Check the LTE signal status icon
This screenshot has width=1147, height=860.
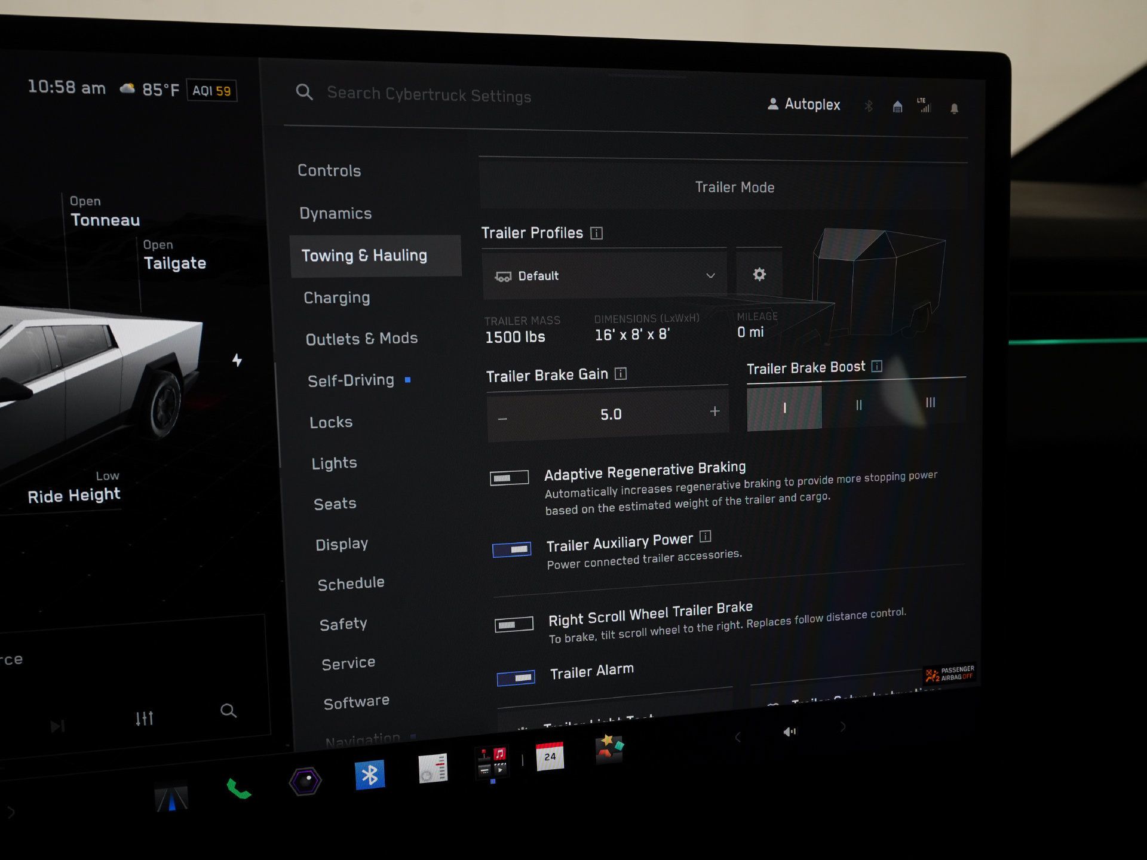pos(924,105)
